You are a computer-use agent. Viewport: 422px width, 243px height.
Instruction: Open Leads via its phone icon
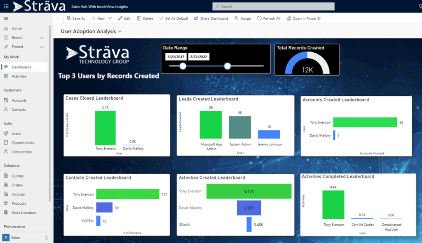point(6,133)
